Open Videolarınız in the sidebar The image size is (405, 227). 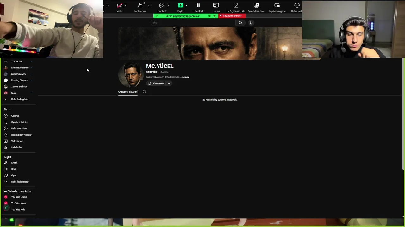18,141
